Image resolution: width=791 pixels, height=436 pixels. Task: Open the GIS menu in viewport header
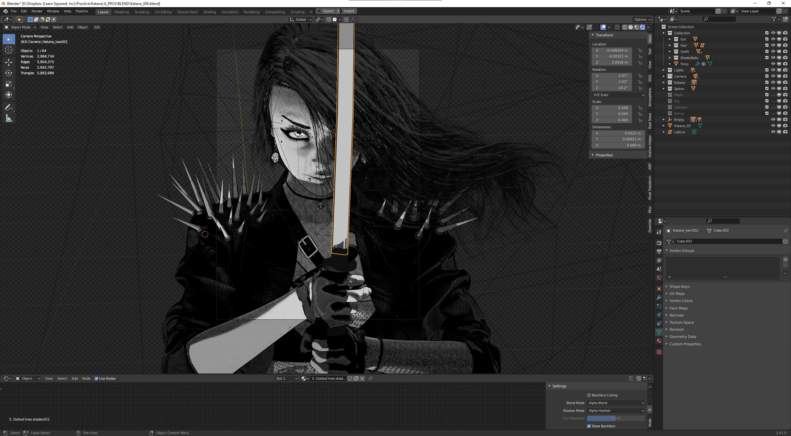[97, 27]
